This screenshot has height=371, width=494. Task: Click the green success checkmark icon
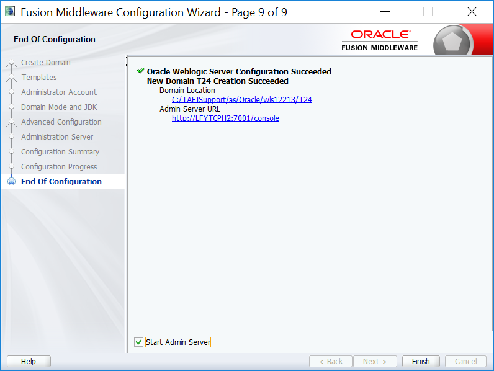tap(140, 71)
